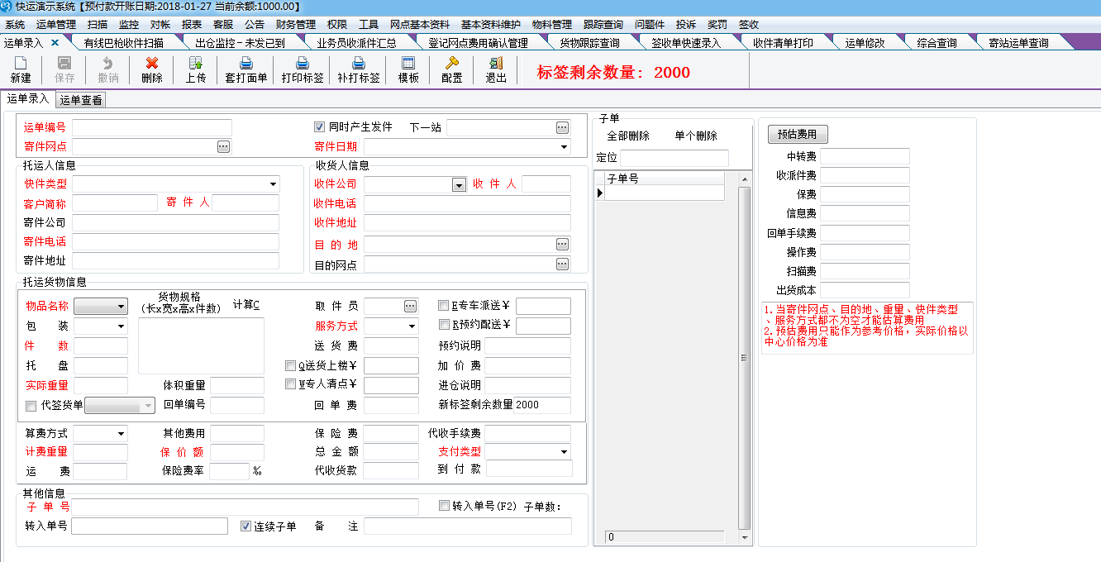
Task: Click the 退出 exit icon
Action: (496, 63)
